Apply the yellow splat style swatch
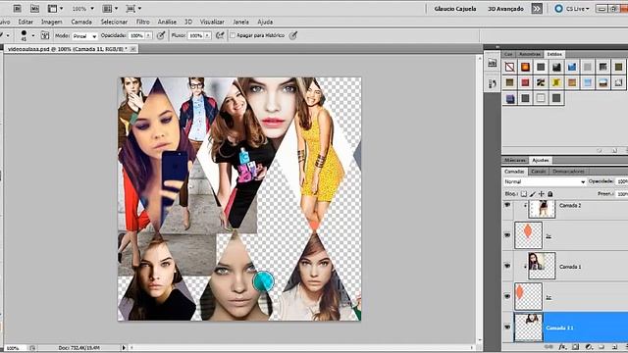 556,82
